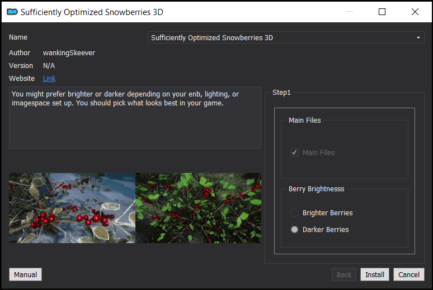Screen dimensions: 433x290
Task: Click the Name combo box text field
Action: click(x=286, y=37)
